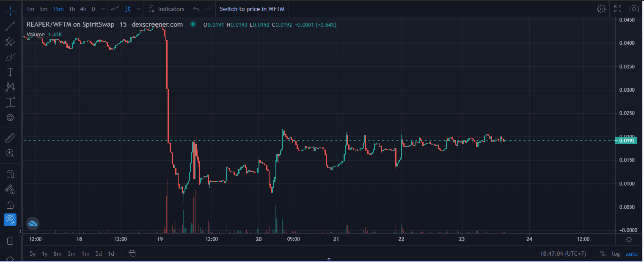Toggle percent scale mode

click(x=603, y=254)
